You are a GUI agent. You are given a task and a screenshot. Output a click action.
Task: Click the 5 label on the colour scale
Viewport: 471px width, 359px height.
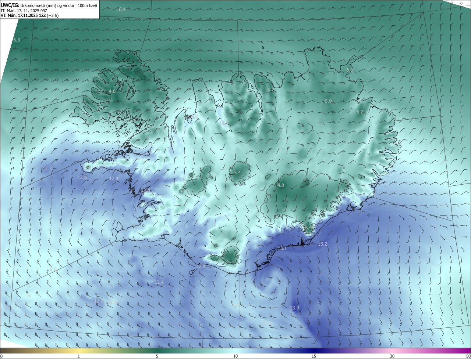[157, 356]
